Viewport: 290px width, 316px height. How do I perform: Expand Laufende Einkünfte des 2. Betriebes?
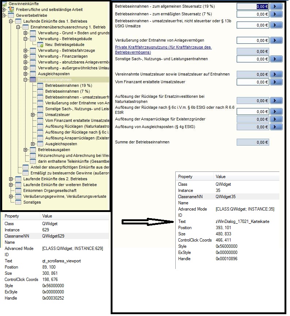pos(11,179)
